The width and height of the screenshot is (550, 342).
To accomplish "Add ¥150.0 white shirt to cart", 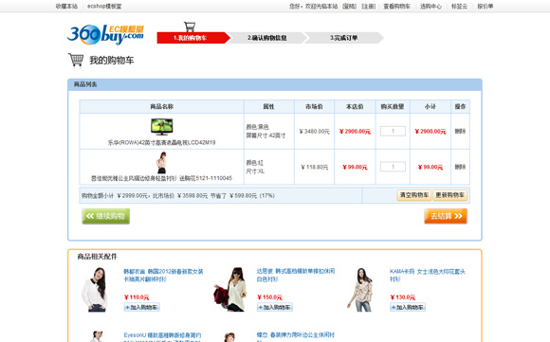I will 275,307.
